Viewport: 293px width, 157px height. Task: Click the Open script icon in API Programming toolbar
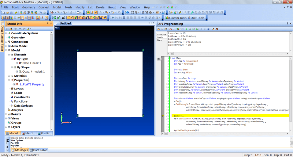pos(159,29)
